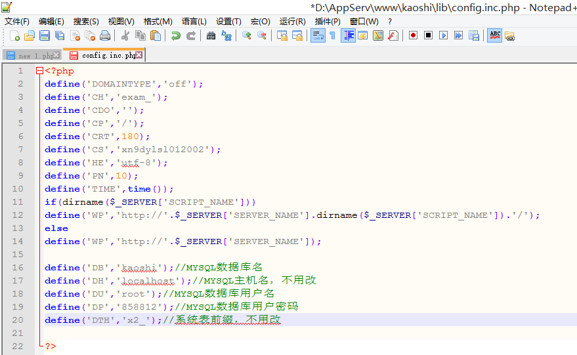577x355 pixels.
Task: Click the icon right of ABC spell check
Action: click(509, 35)
